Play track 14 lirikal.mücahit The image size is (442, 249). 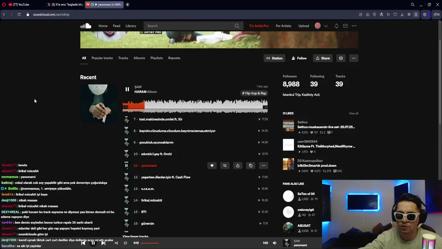tap(152, 200)
